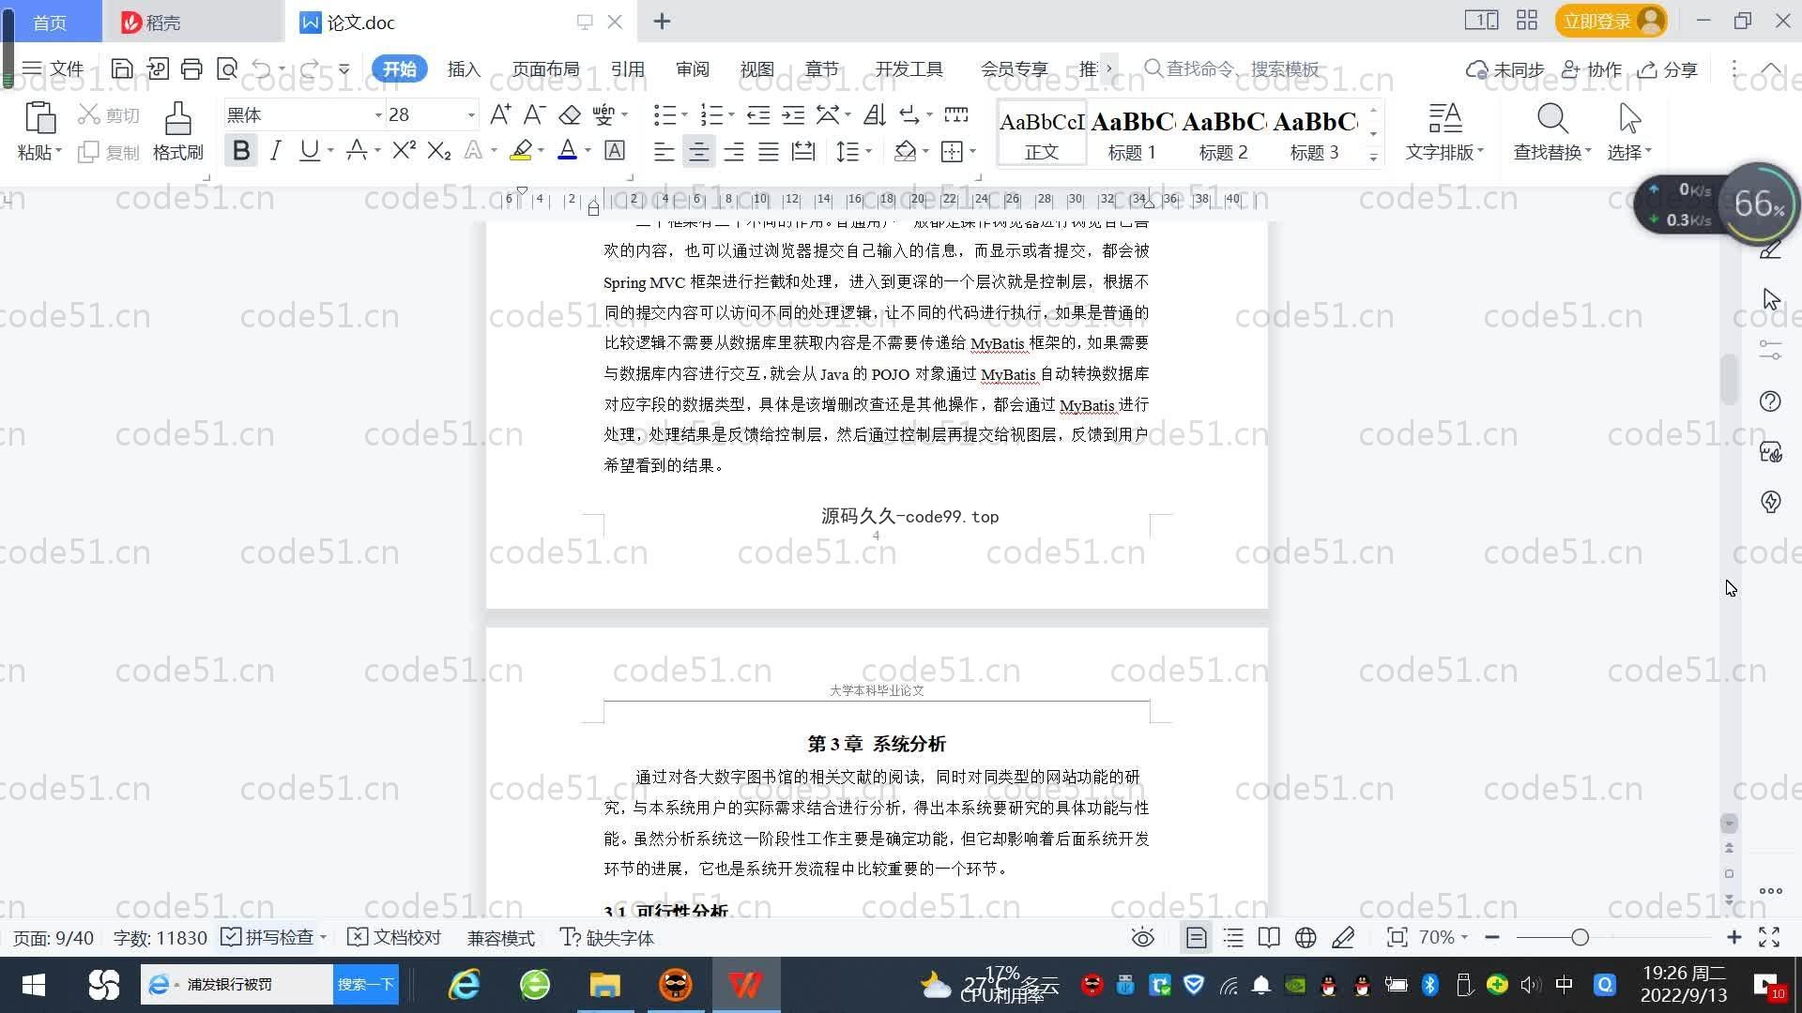Toggle center alignment

pyautogui.click(x=698, y=151)
